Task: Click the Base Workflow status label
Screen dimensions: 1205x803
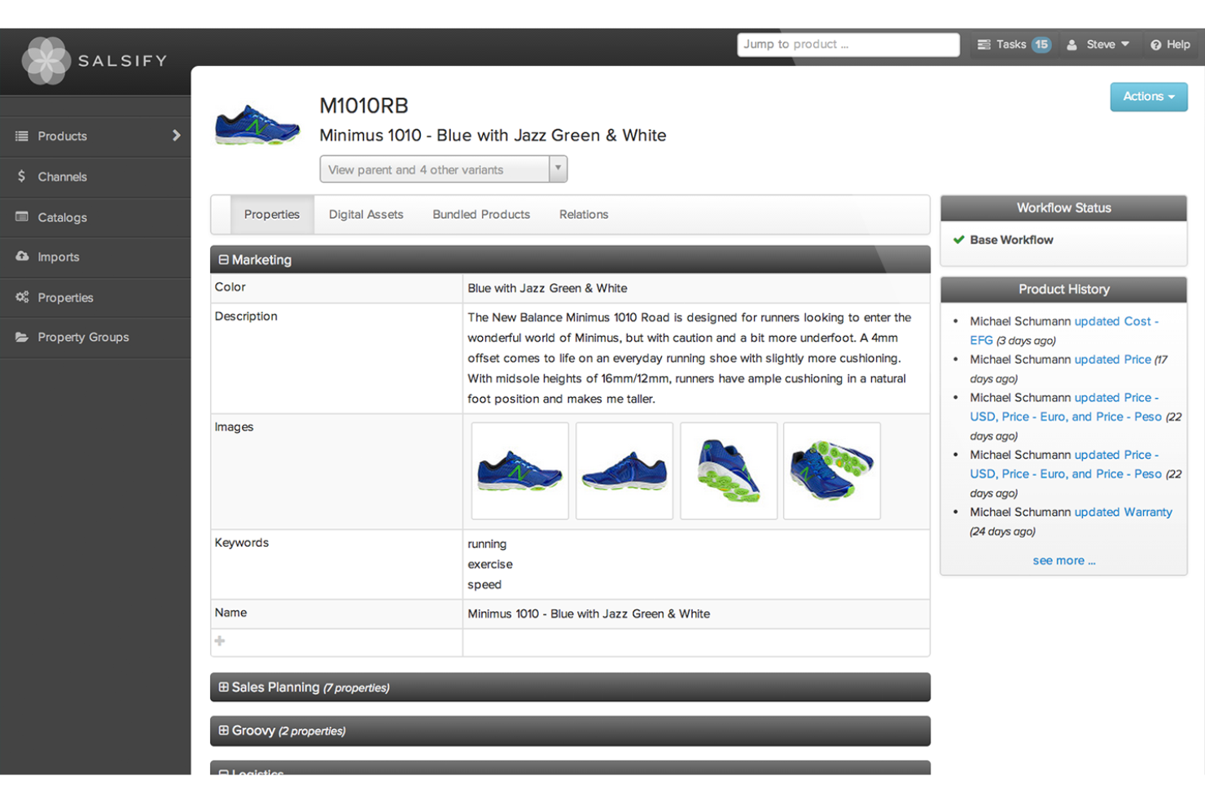Action: click(1011, 240)
